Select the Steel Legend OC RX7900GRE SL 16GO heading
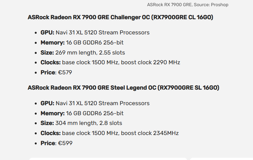Viewport: 253px width, 160px height. point(123,88)
